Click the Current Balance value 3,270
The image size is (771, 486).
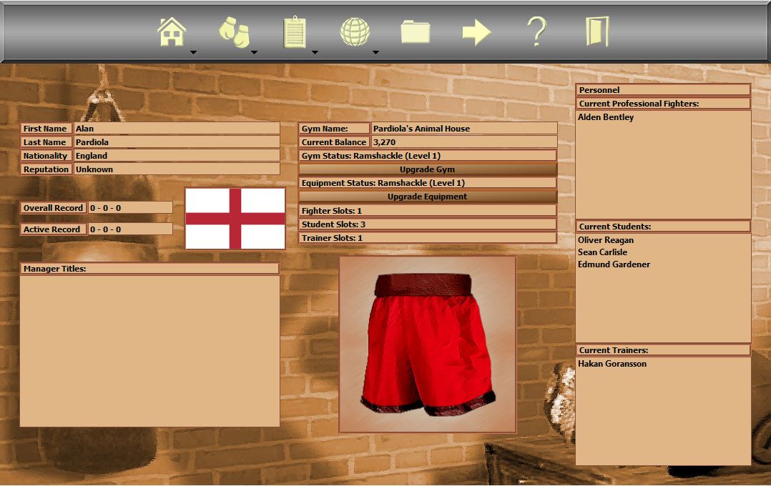tap(463, 142)
